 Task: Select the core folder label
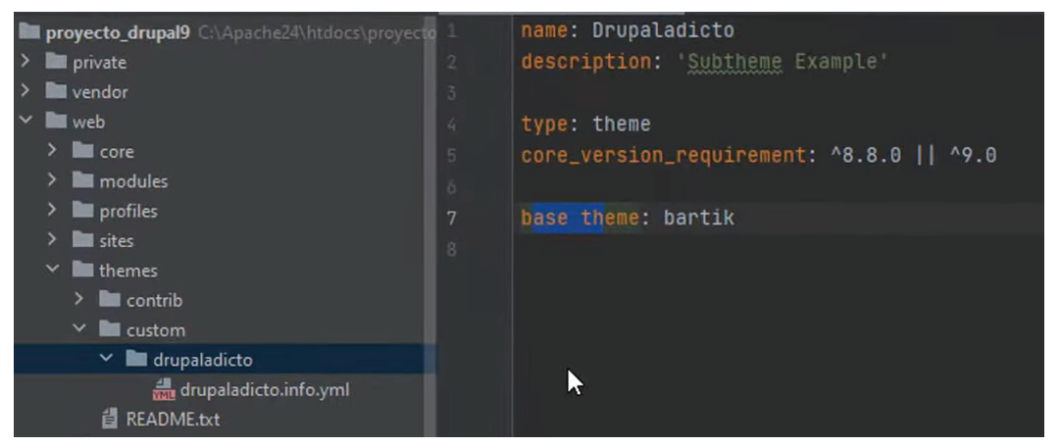coord(117,152)
